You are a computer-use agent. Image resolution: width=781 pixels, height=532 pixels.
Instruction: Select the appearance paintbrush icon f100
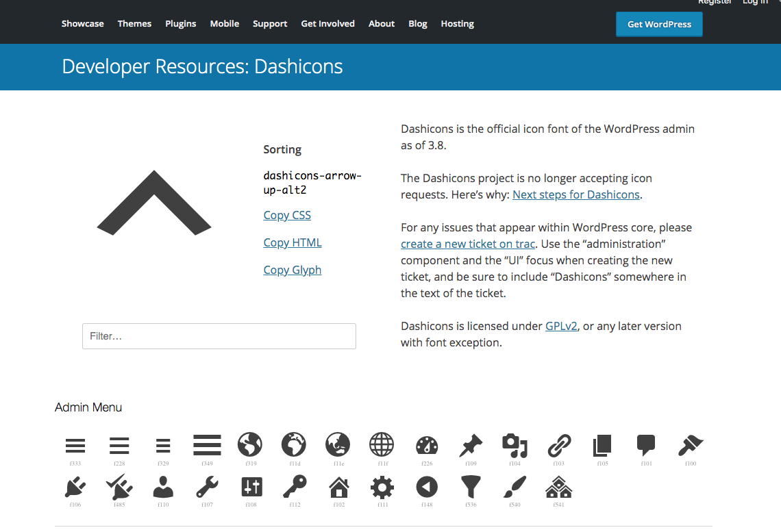[691, 446]
